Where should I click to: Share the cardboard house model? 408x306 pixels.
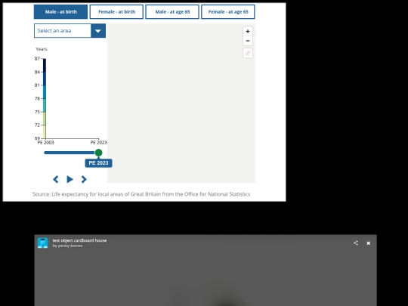(356, 243)
